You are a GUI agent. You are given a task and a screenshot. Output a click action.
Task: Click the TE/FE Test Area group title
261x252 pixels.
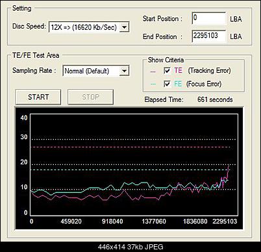[36, 55]
